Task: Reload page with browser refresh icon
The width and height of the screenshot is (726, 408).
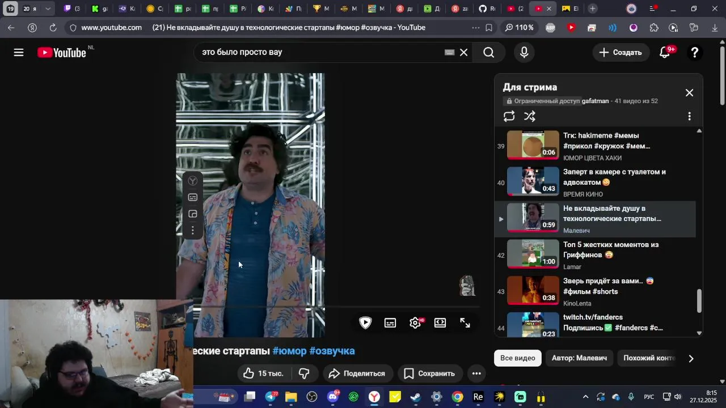Action: tap(53, 27)
